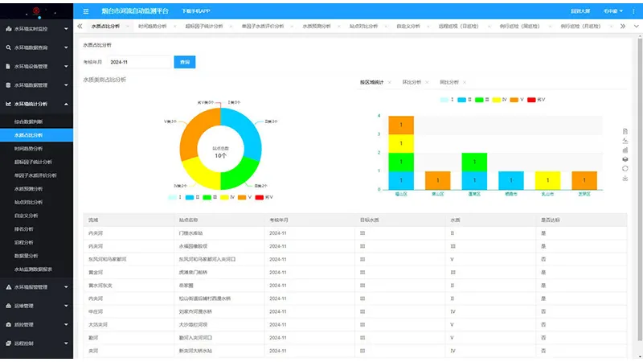This screenshot has width=643, height=362.
Task: Click 下载手机APP link in header
Action: pos(195,11)
